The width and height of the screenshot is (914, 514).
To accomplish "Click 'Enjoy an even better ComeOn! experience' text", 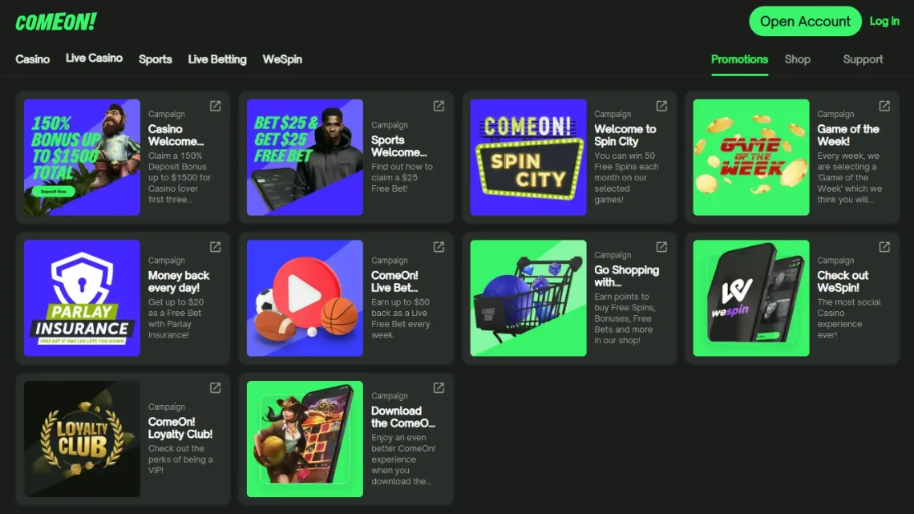I will tap(403, 459).
